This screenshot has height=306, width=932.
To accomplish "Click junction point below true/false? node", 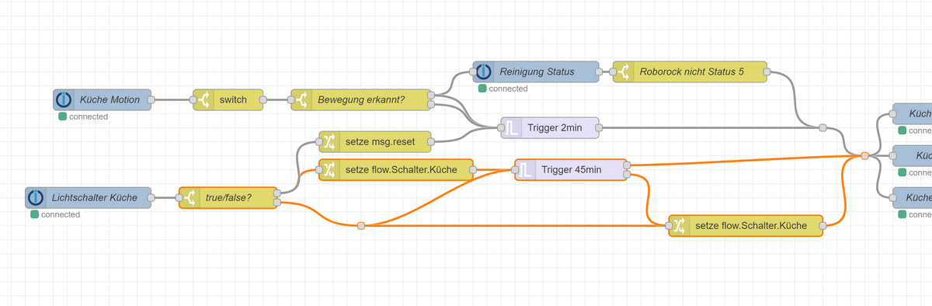I will click(x=361, y=226).
